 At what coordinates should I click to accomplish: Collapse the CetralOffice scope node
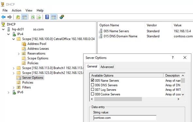pyautogui.click(x=13, y=39)
